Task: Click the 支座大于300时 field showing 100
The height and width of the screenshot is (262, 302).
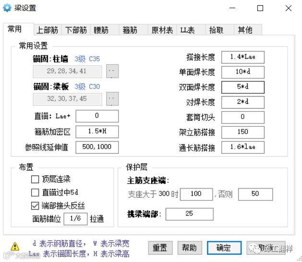Action: 196,194
